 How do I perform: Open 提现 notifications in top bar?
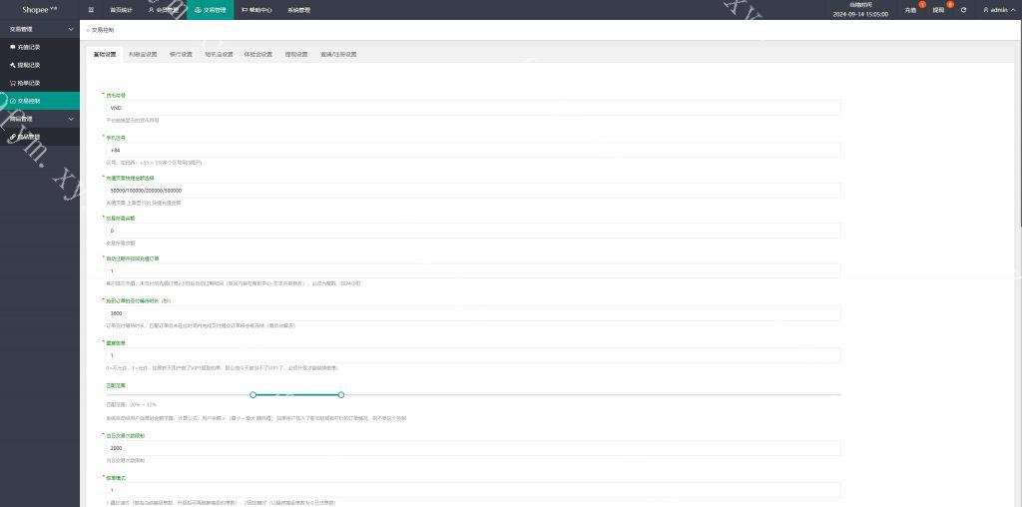click(x=938, y=10)
